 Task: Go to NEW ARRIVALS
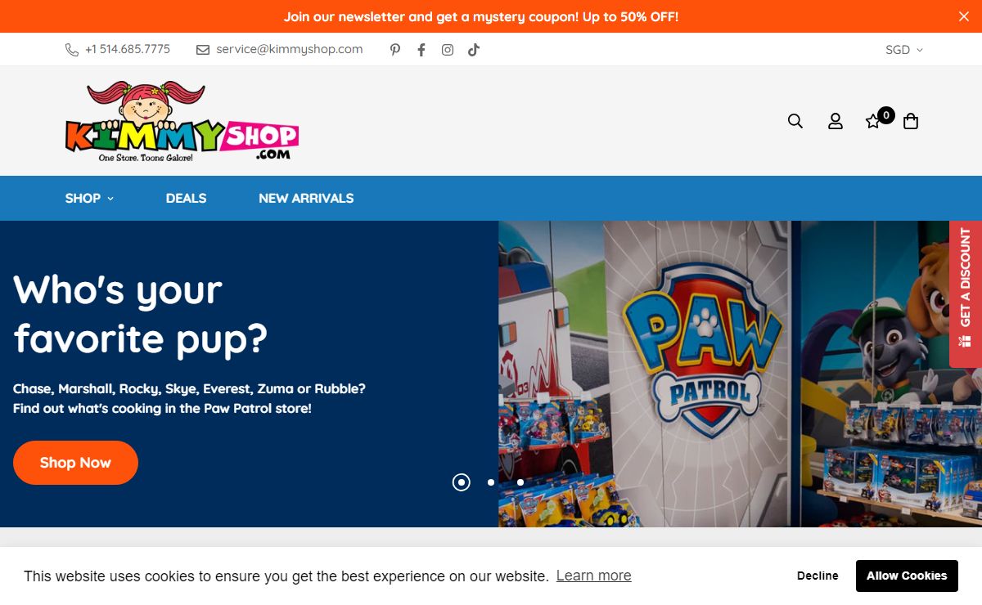coord(306,198)
